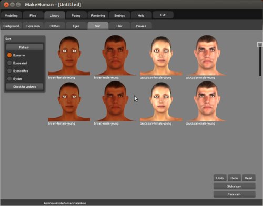Open the Proxies sub-tab

pyautogui.click(x=141, y=26)
